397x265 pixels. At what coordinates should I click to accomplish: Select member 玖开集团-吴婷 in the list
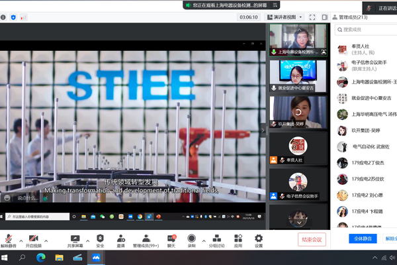coord(366,131)
